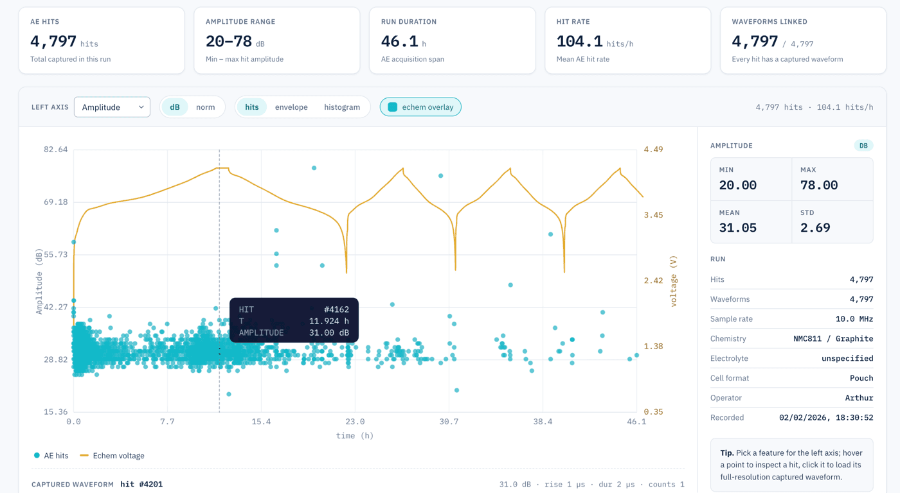Click the '4,797 hits · 104.1 hits/h' summary

pyautogui.click(x=815, y=107)
